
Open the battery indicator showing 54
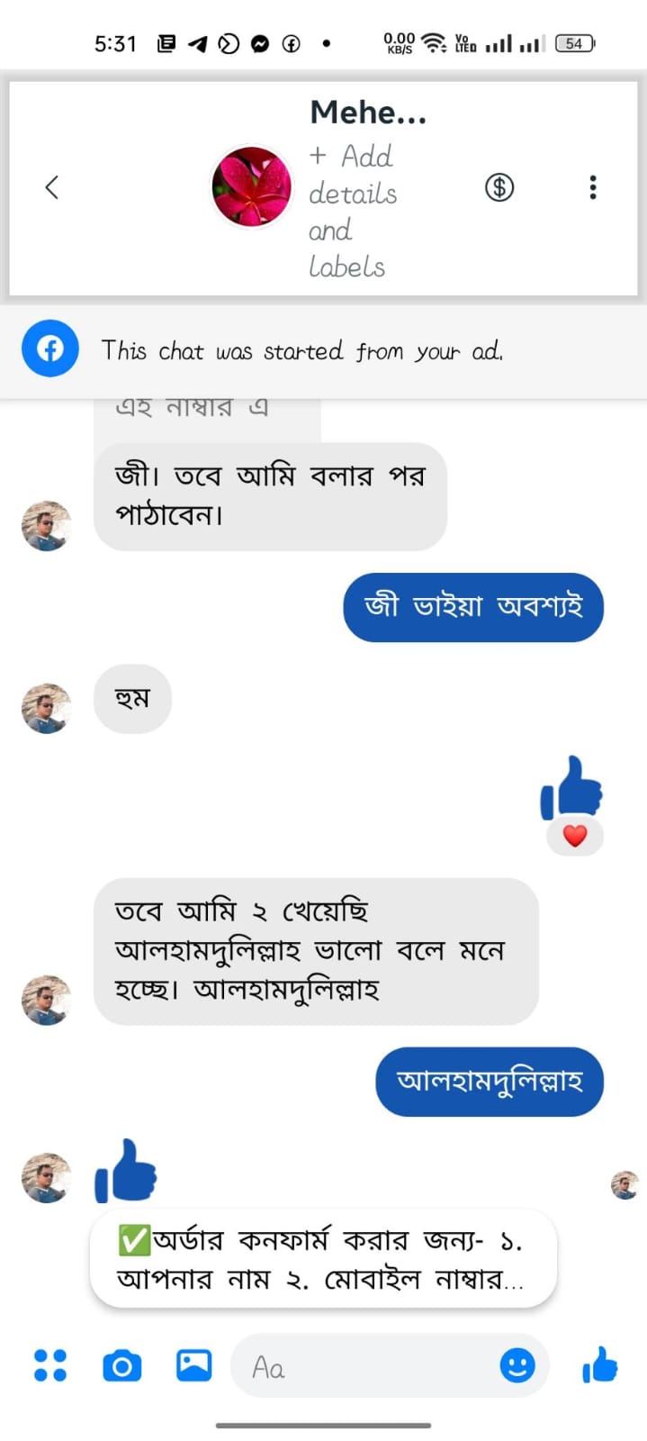click(x=573, y=42)
